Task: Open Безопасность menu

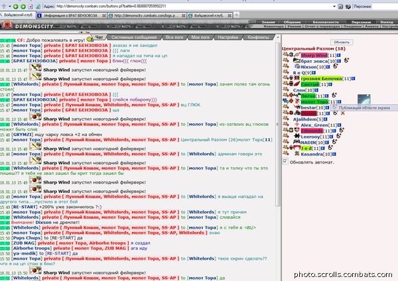Action: pyautogui.click(x=326, y=22)
